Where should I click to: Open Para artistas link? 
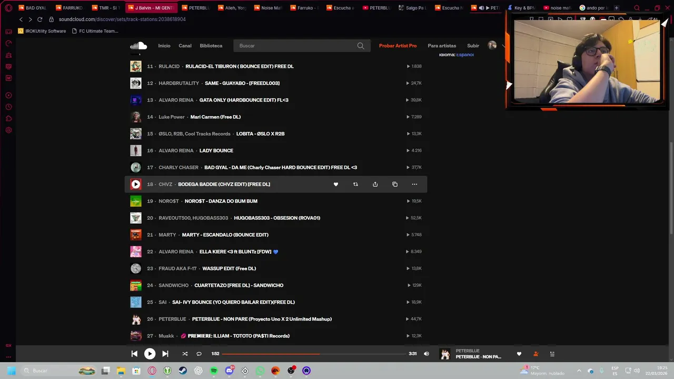coord(442,46)
